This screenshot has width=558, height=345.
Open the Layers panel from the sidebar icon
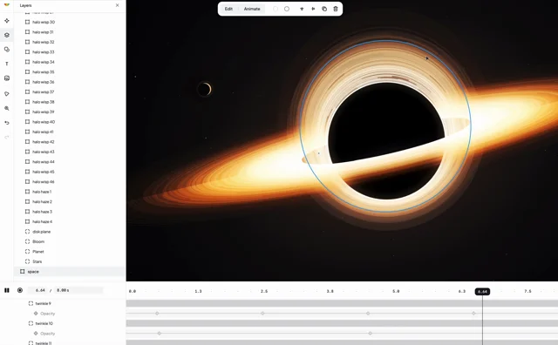pyautogui.click(x=7, y=35)
